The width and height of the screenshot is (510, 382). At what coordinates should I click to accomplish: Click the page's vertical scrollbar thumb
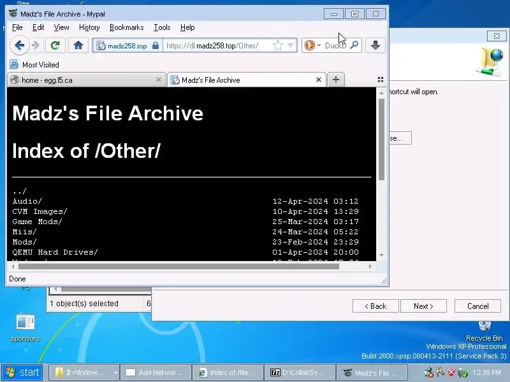pos(381,139)
